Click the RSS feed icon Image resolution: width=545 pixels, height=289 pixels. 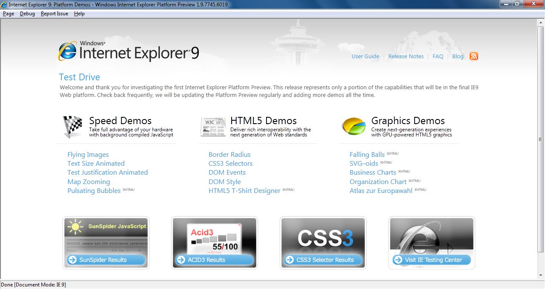coord(473,56)
